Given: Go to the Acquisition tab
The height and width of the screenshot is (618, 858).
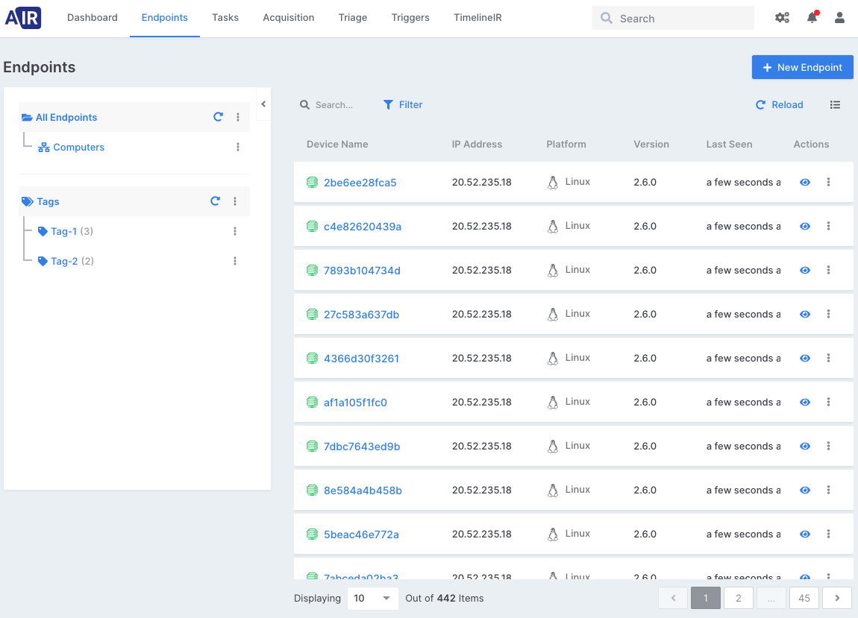Looking at the screenshot, I should tap(288, 18).
